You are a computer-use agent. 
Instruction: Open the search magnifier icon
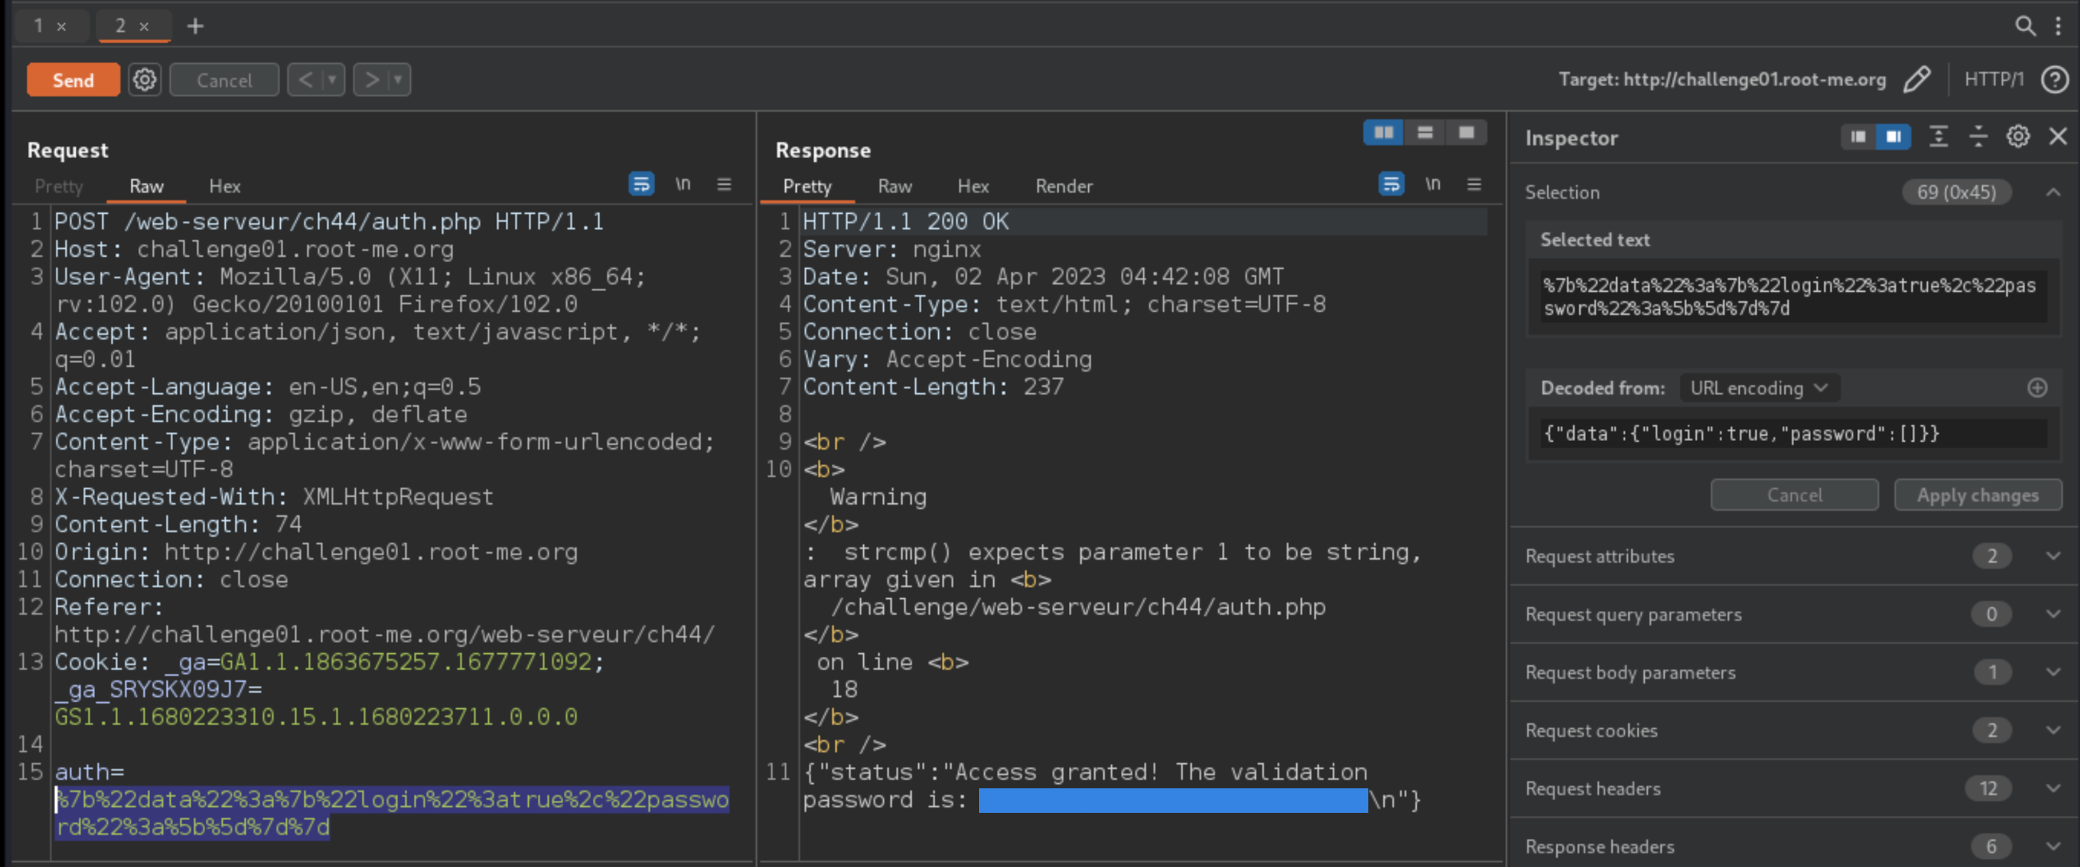[x=2024, y=26]
